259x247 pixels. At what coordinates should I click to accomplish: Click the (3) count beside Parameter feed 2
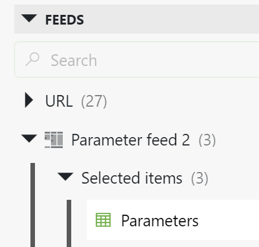coord(207,140)
